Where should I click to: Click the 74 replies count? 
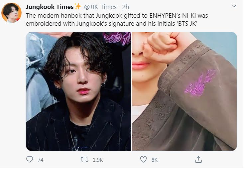click(x=41, y=160)
